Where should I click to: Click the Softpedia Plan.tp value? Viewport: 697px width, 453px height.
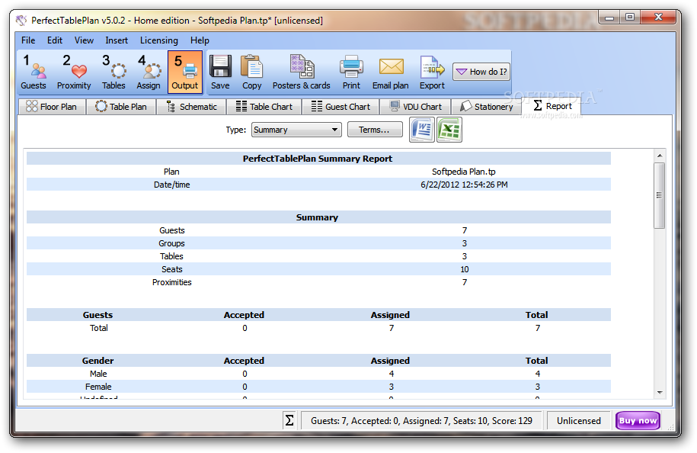click(464, 172)
